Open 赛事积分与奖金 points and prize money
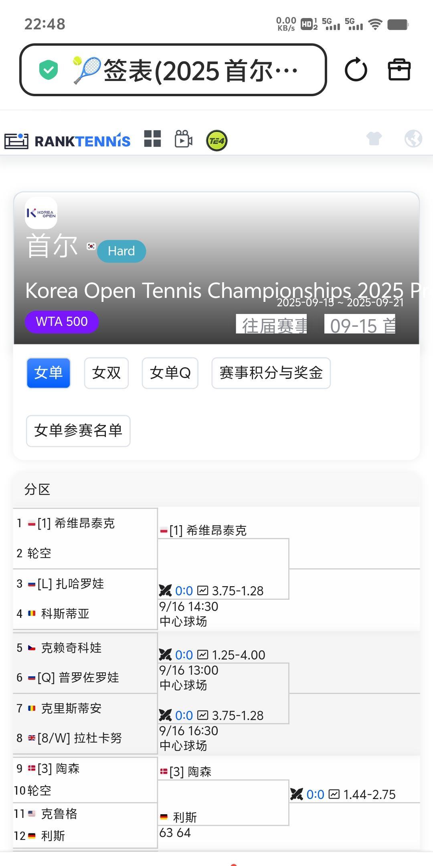This screenshot has width=433, height=866. [271, 373]
